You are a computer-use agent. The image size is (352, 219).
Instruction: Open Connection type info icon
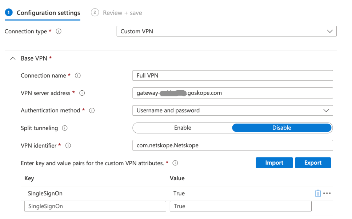pos(59,31)
